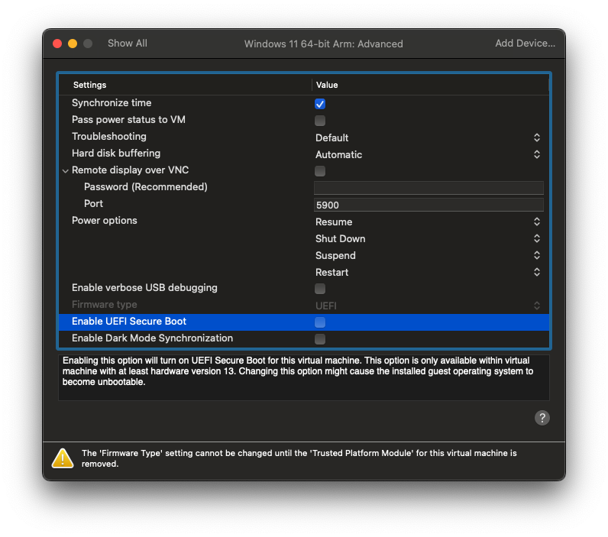Click the Show All button
Image resolution: width=608 pixels, height=537 pixels.
[x=128, y=44]
